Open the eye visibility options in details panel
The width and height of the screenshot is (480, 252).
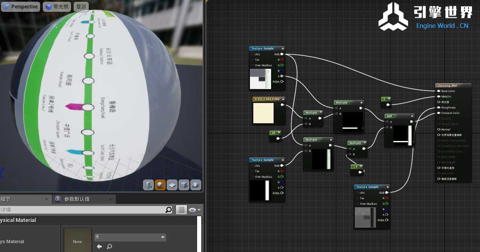pyautogui.click(x=195, y=210)
